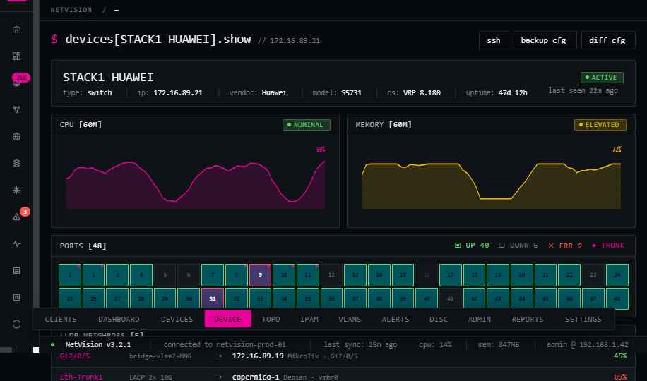Switch to the DISC tab
This screenshot has height=381, width=647.
click(x=439, y=319)
